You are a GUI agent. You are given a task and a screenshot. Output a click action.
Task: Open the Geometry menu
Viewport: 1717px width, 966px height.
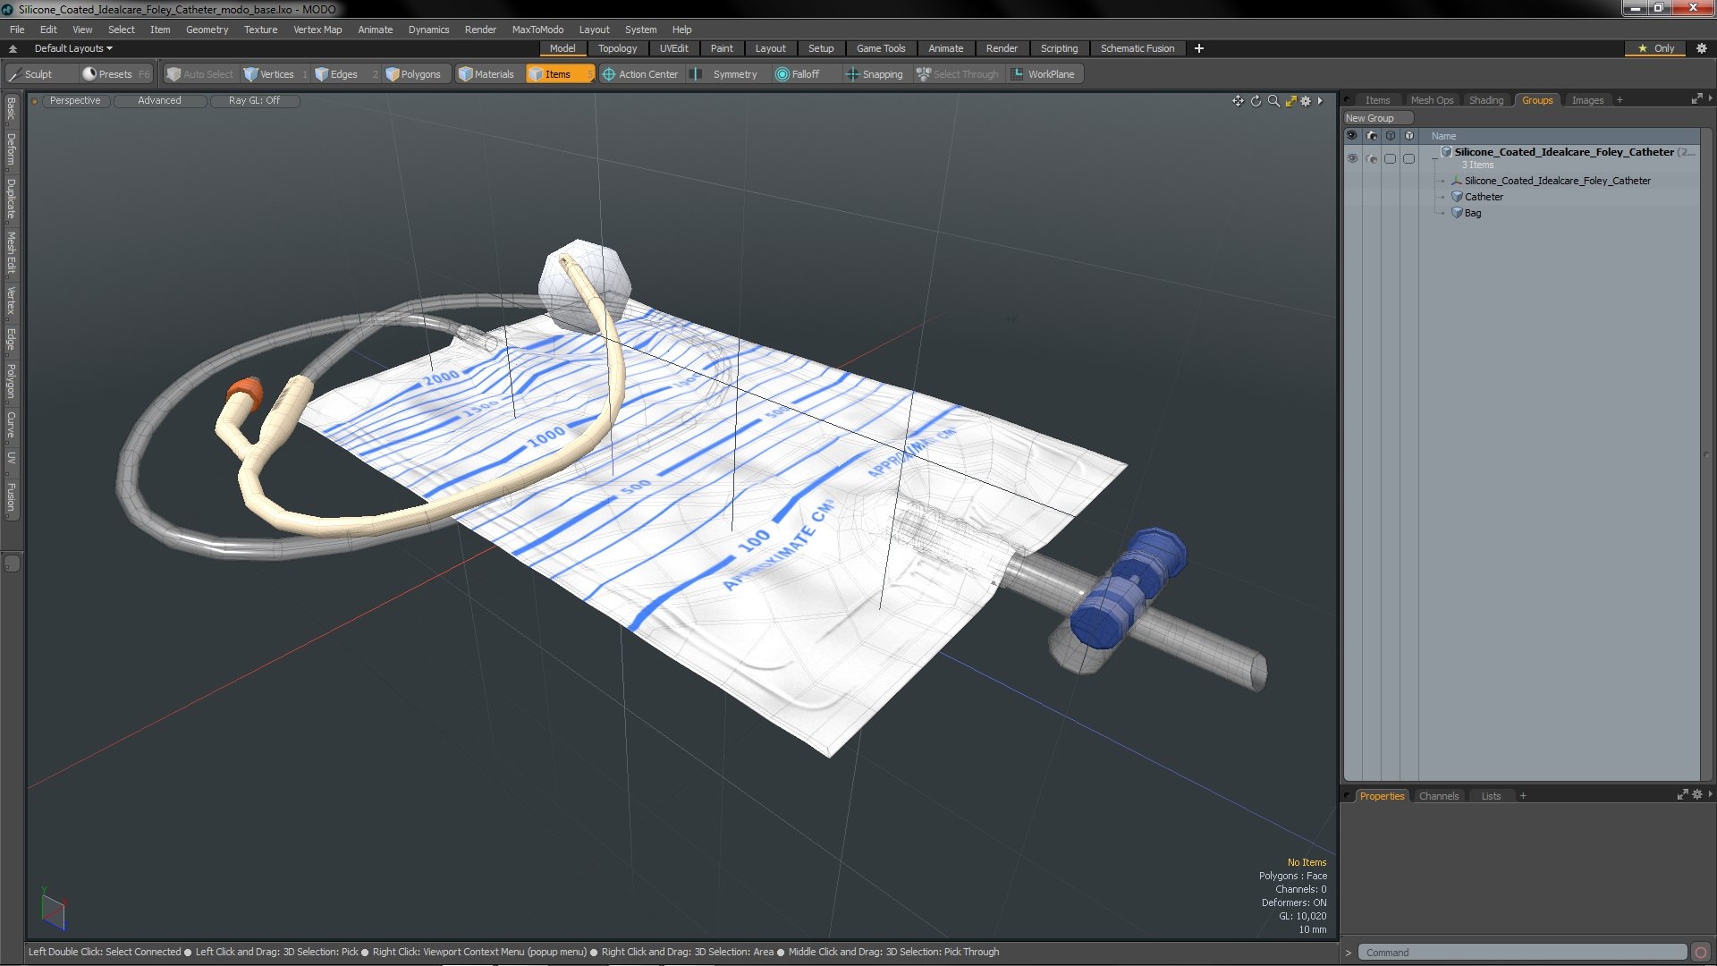pyautogui.click(x=207, y=30)
